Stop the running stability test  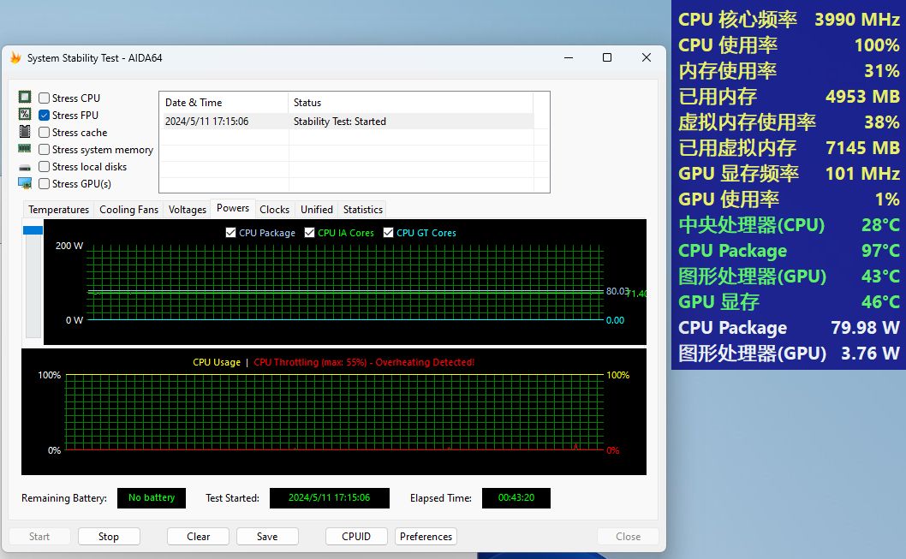pos(109,537)
